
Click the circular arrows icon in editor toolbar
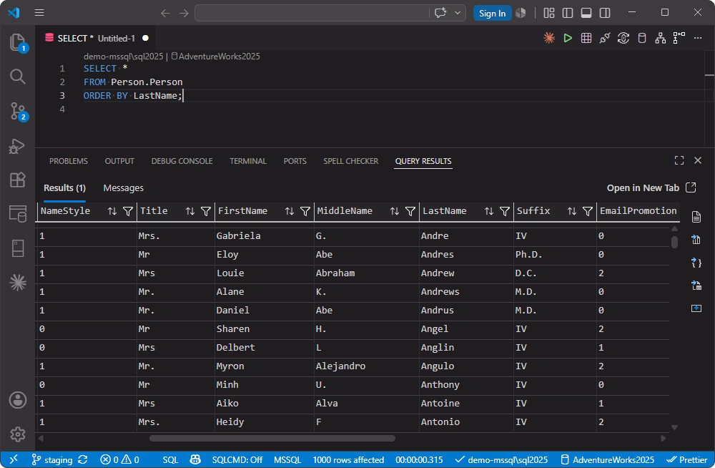pos(623,39)
